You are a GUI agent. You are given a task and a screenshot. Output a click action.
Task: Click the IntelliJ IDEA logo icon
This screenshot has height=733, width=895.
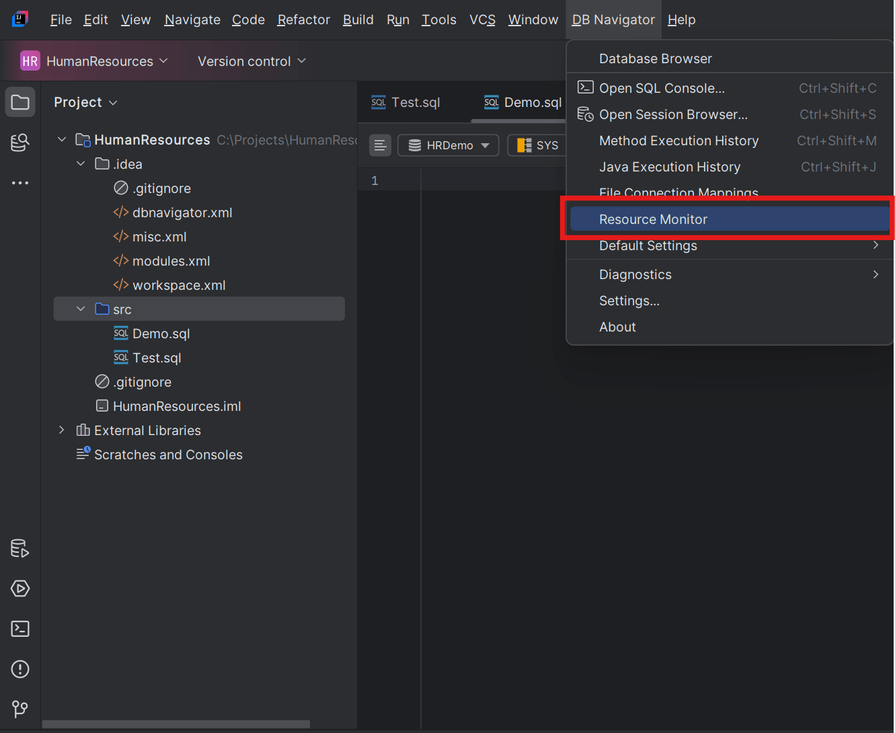pyautogui.click(x=20, y=19)
